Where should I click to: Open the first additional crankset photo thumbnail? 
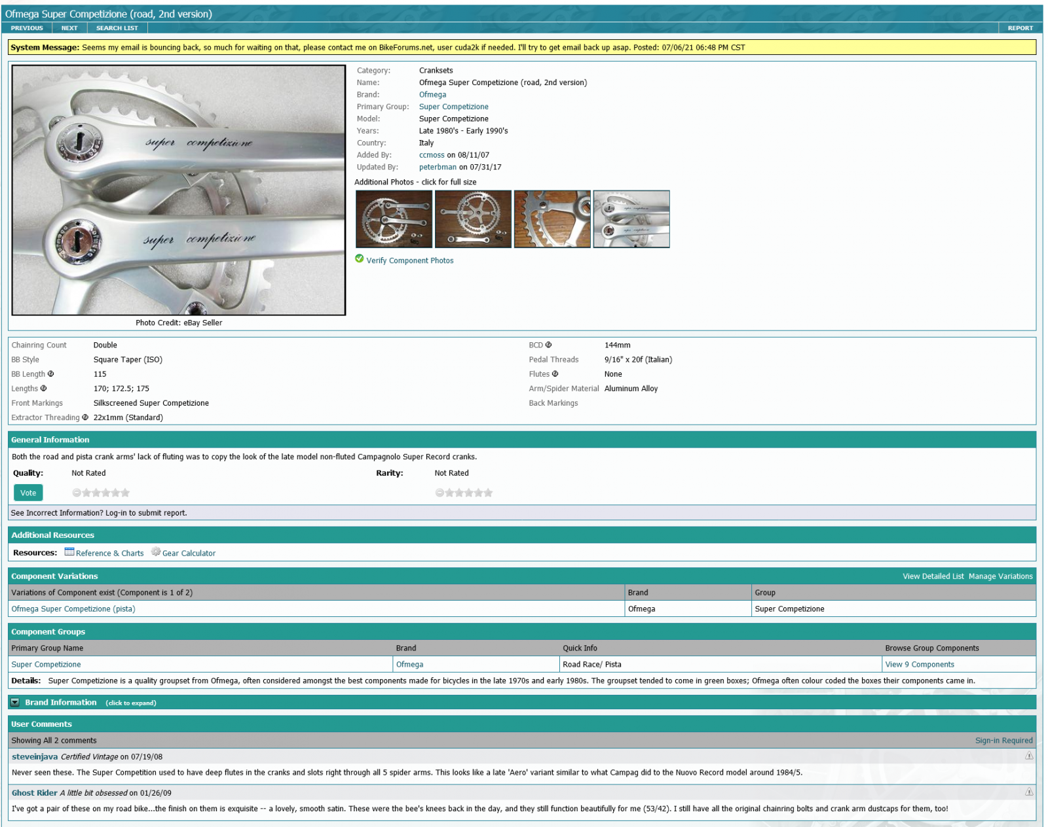394,219
